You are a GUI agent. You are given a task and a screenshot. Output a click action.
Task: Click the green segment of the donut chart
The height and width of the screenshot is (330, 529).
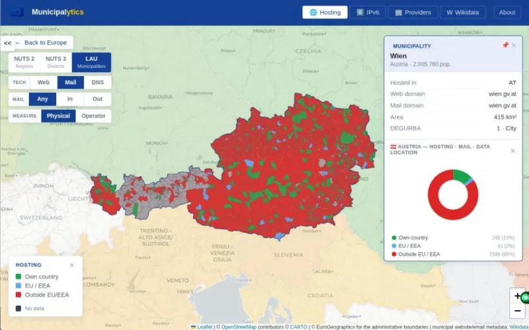pyautogui.click(x=461, y=175)
